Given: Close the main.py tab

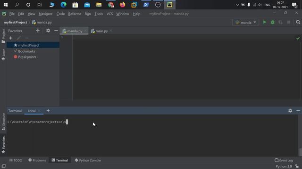Looking at the screenshot, I should (x=111, y=31).
